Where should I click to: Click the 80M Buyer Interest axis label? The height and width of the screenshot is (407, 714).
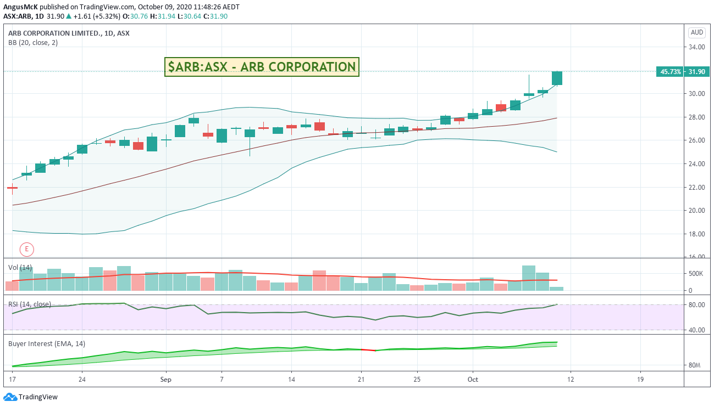point(694,365)
